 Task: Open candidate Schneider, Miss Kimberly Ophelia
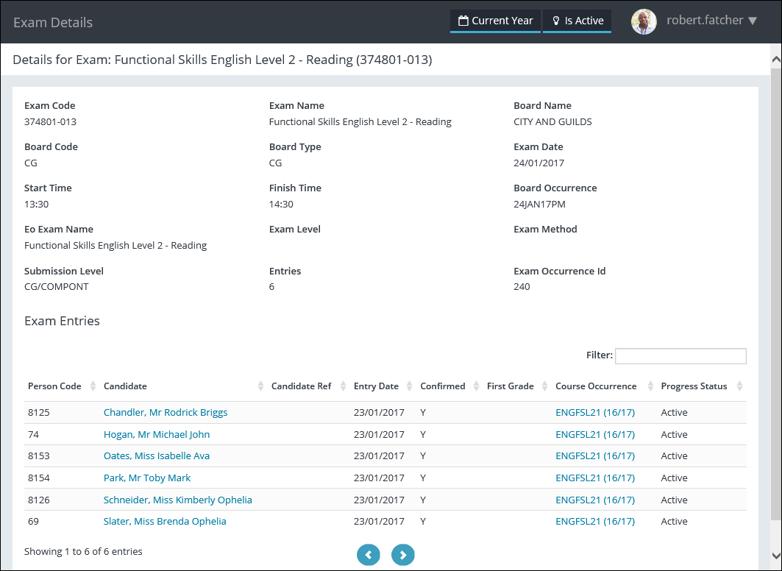[177, 500]
